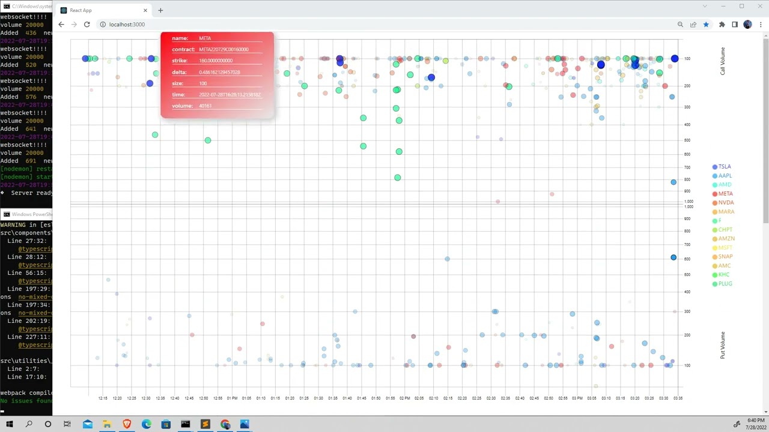This screenshot has width=769, height=432.
Task: Open Mail app from taskbar
Action: coord(88,424)
